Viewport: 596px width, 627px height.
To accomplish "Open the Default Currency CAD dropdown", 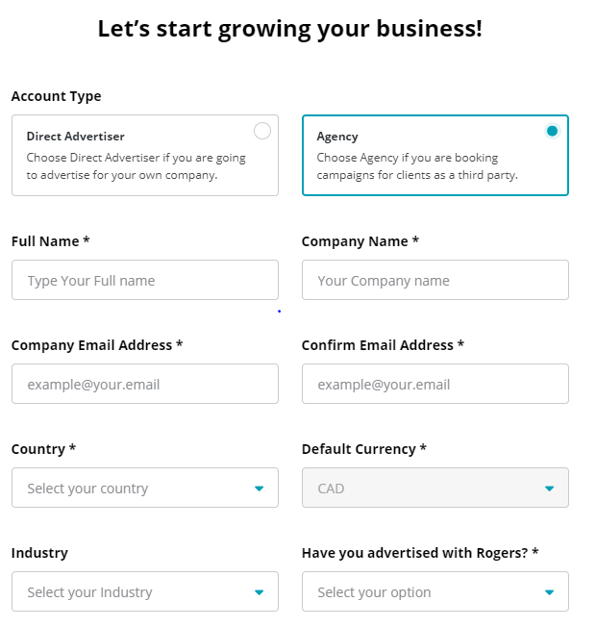I will (423, 488).
